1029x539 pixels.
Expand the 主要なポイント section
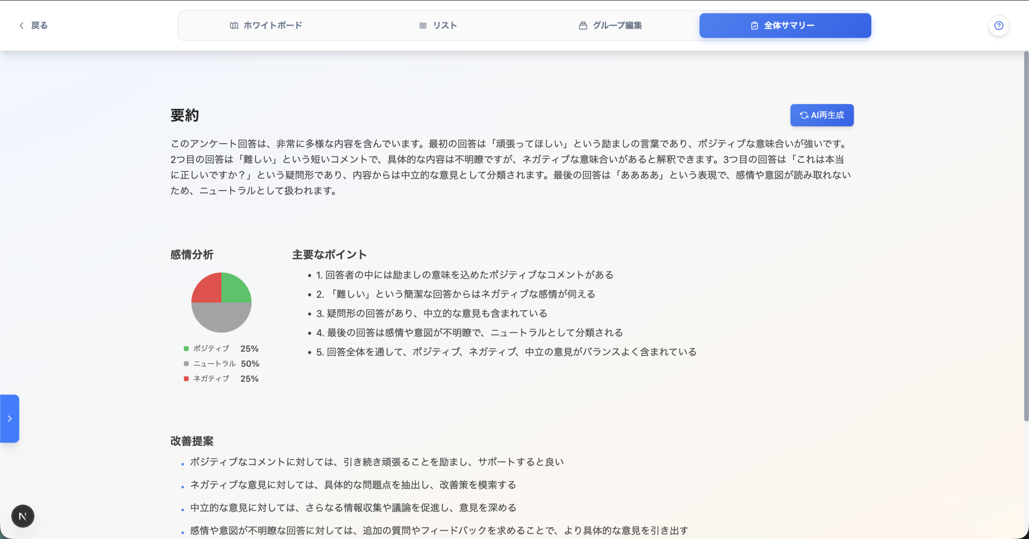[x=330, y=254]
